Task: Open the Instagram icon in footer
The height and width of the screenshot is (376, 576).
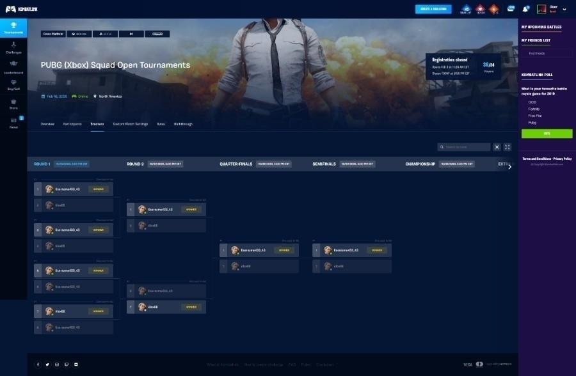Action: (x=57, y=364)
